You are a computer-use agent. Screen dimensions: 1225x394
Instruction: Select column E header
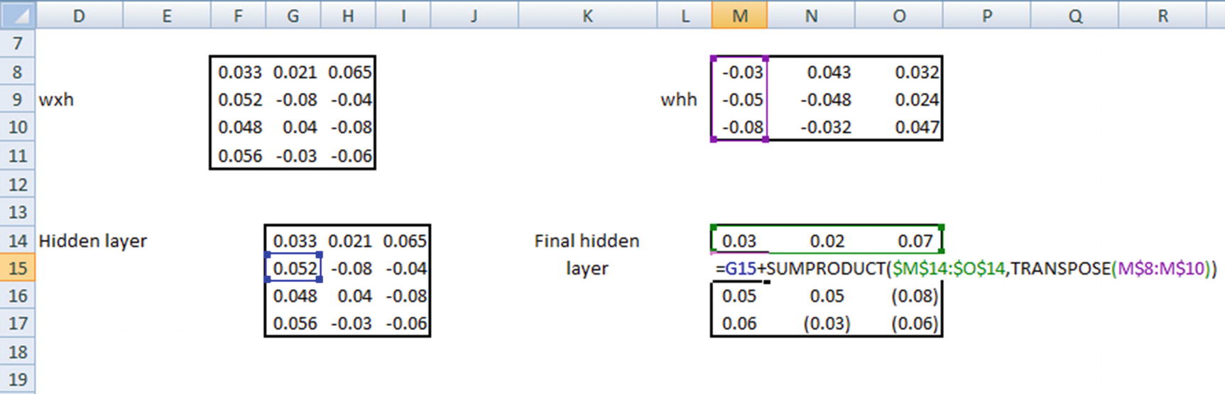click(167, 15)
